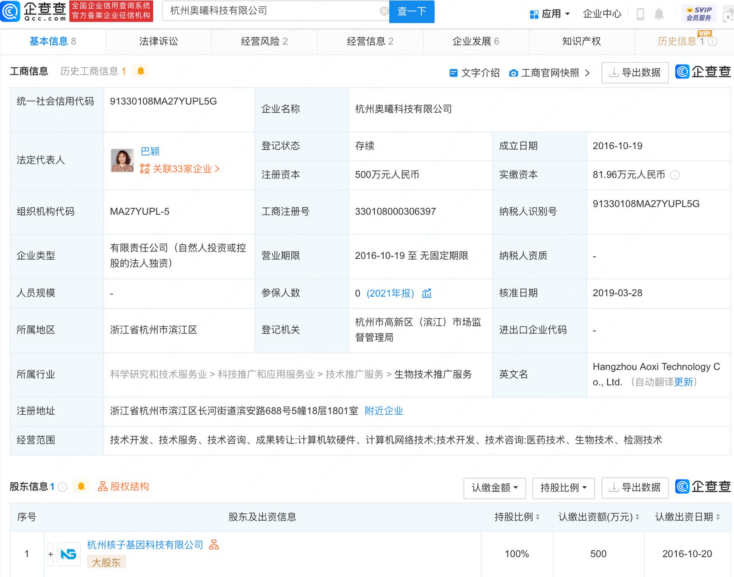Open 股权结构 link
The width and height of the screenshot is (734, 577).
click(x=124, y=487)
